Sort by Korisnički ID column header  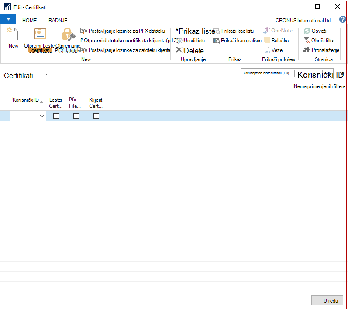click(x=25, y=100)
